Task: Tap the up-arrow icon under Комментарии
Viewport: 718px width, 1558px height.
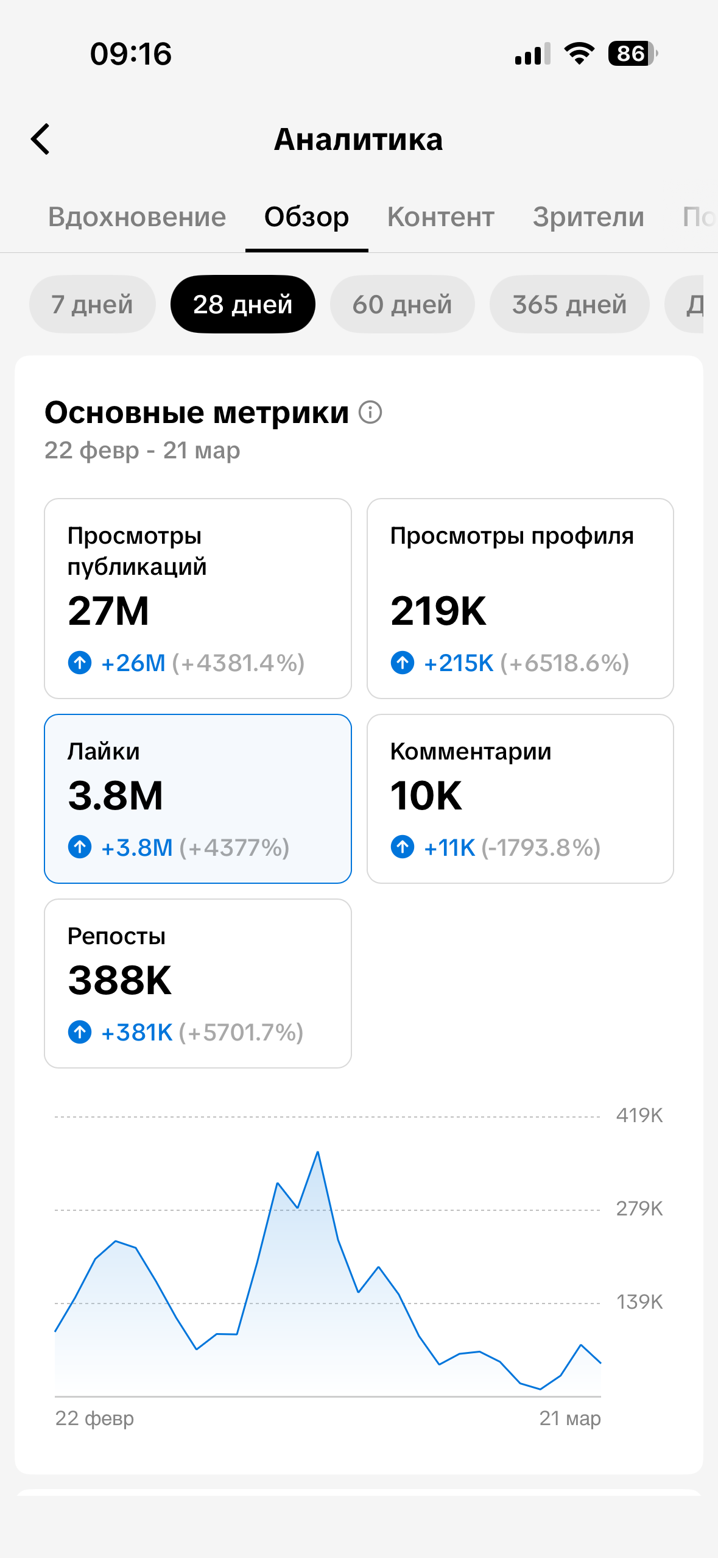Action: click(403, 847)
